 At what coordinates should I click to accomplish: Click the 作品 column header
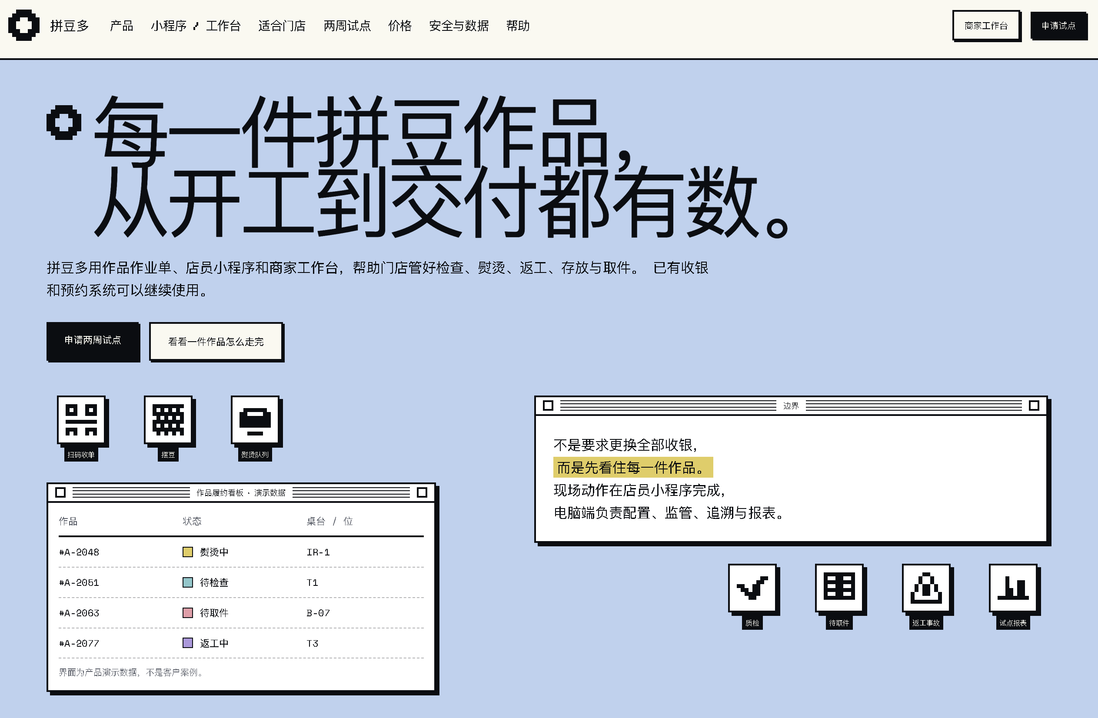(x=68, y=521)
